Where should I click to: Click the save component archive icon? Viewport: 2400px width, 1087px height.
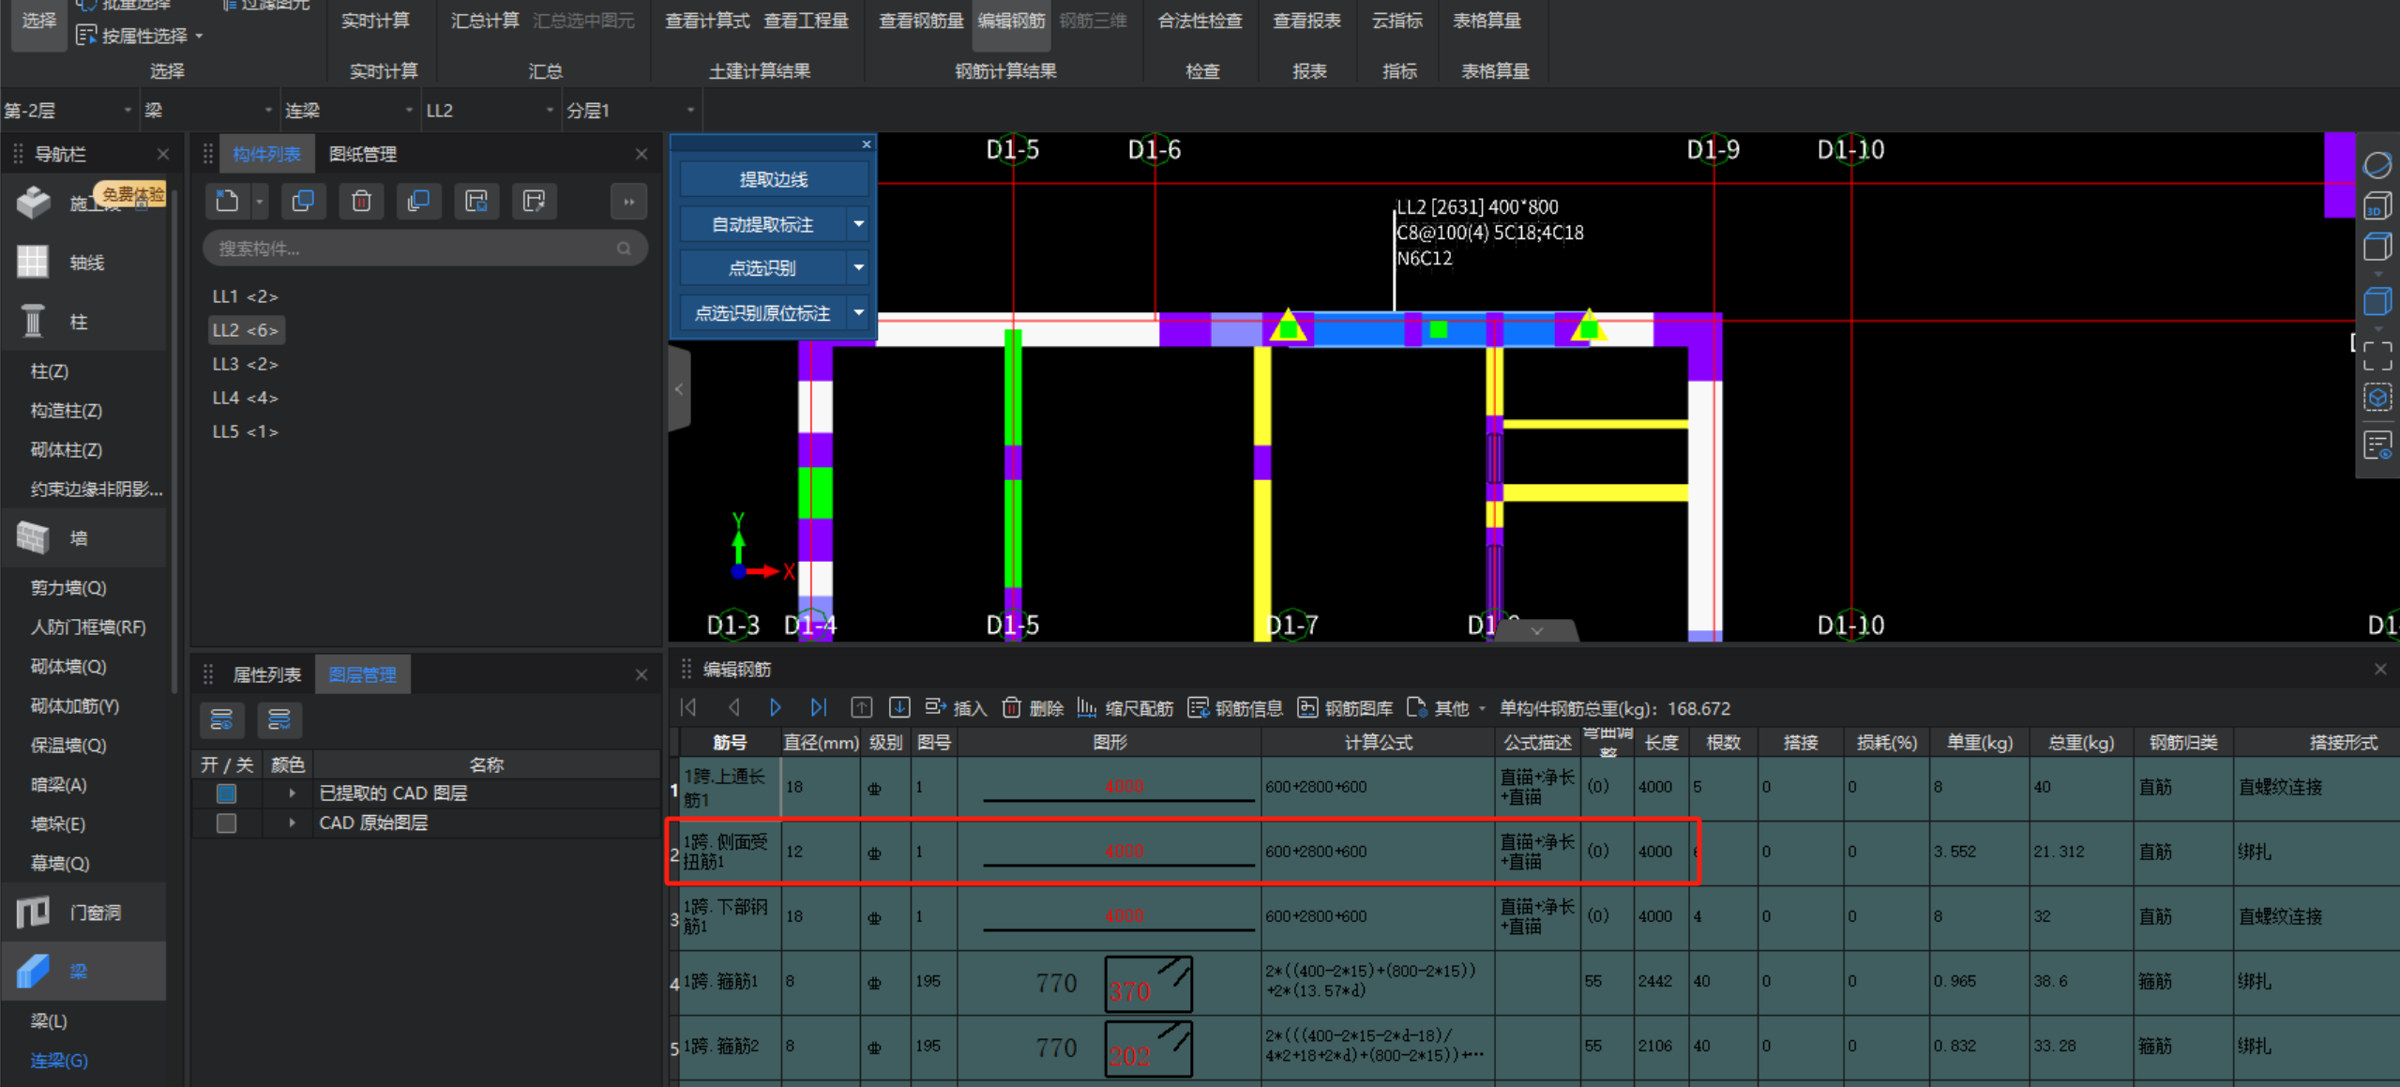(476, 201)
